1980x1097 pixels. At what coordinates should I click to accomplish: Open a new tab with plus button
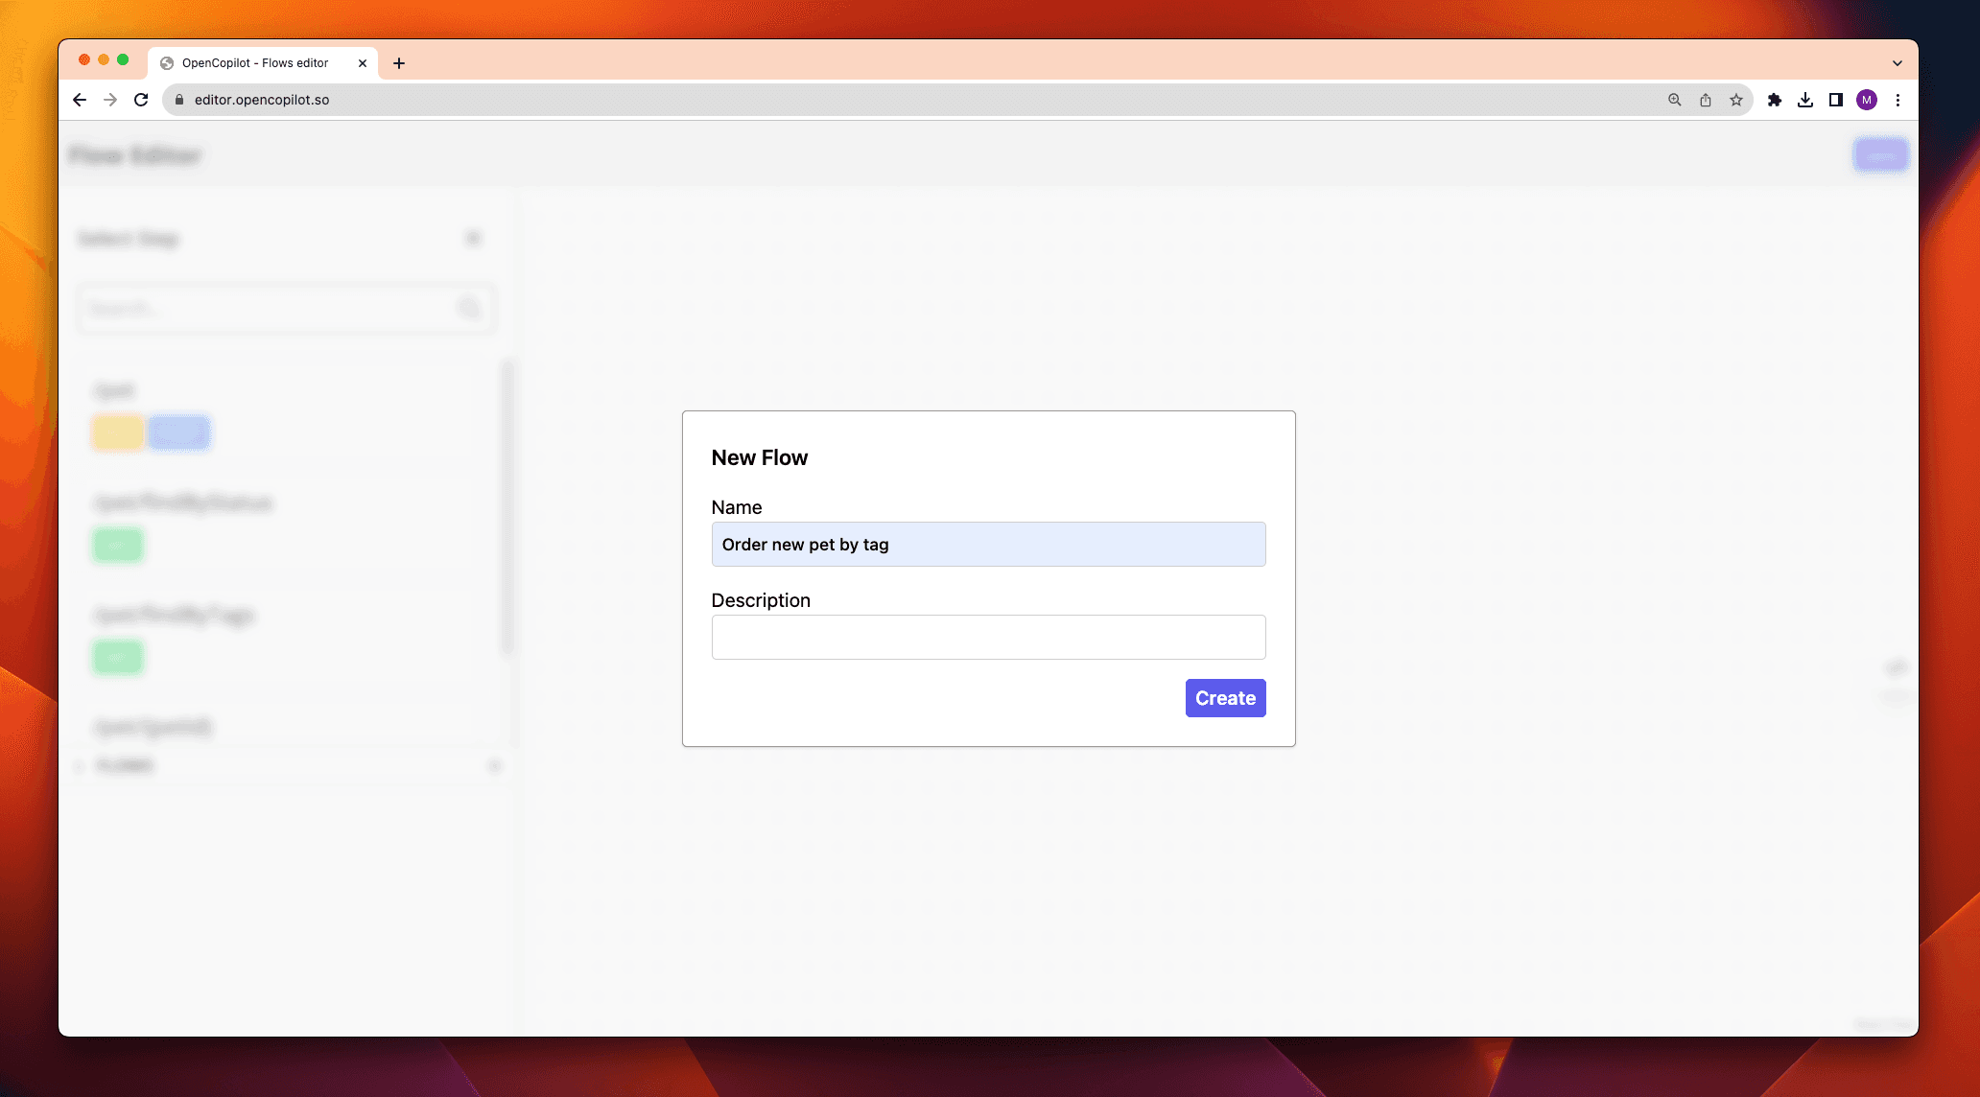(x=399, y=63)
